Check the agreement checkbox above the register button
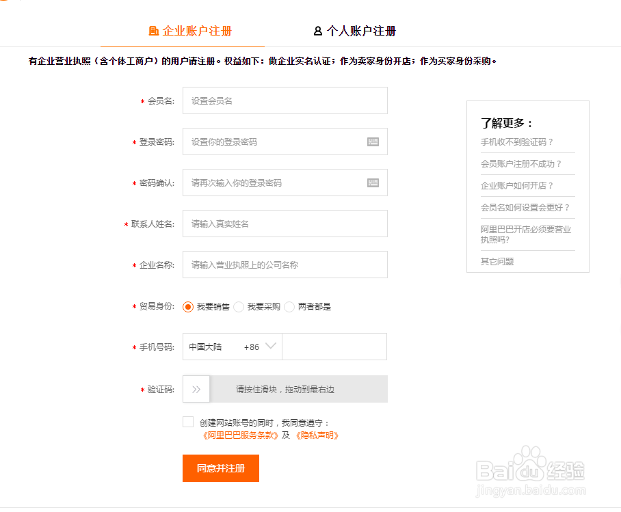This screenshot has width=621, height=512. click(187, 422)
